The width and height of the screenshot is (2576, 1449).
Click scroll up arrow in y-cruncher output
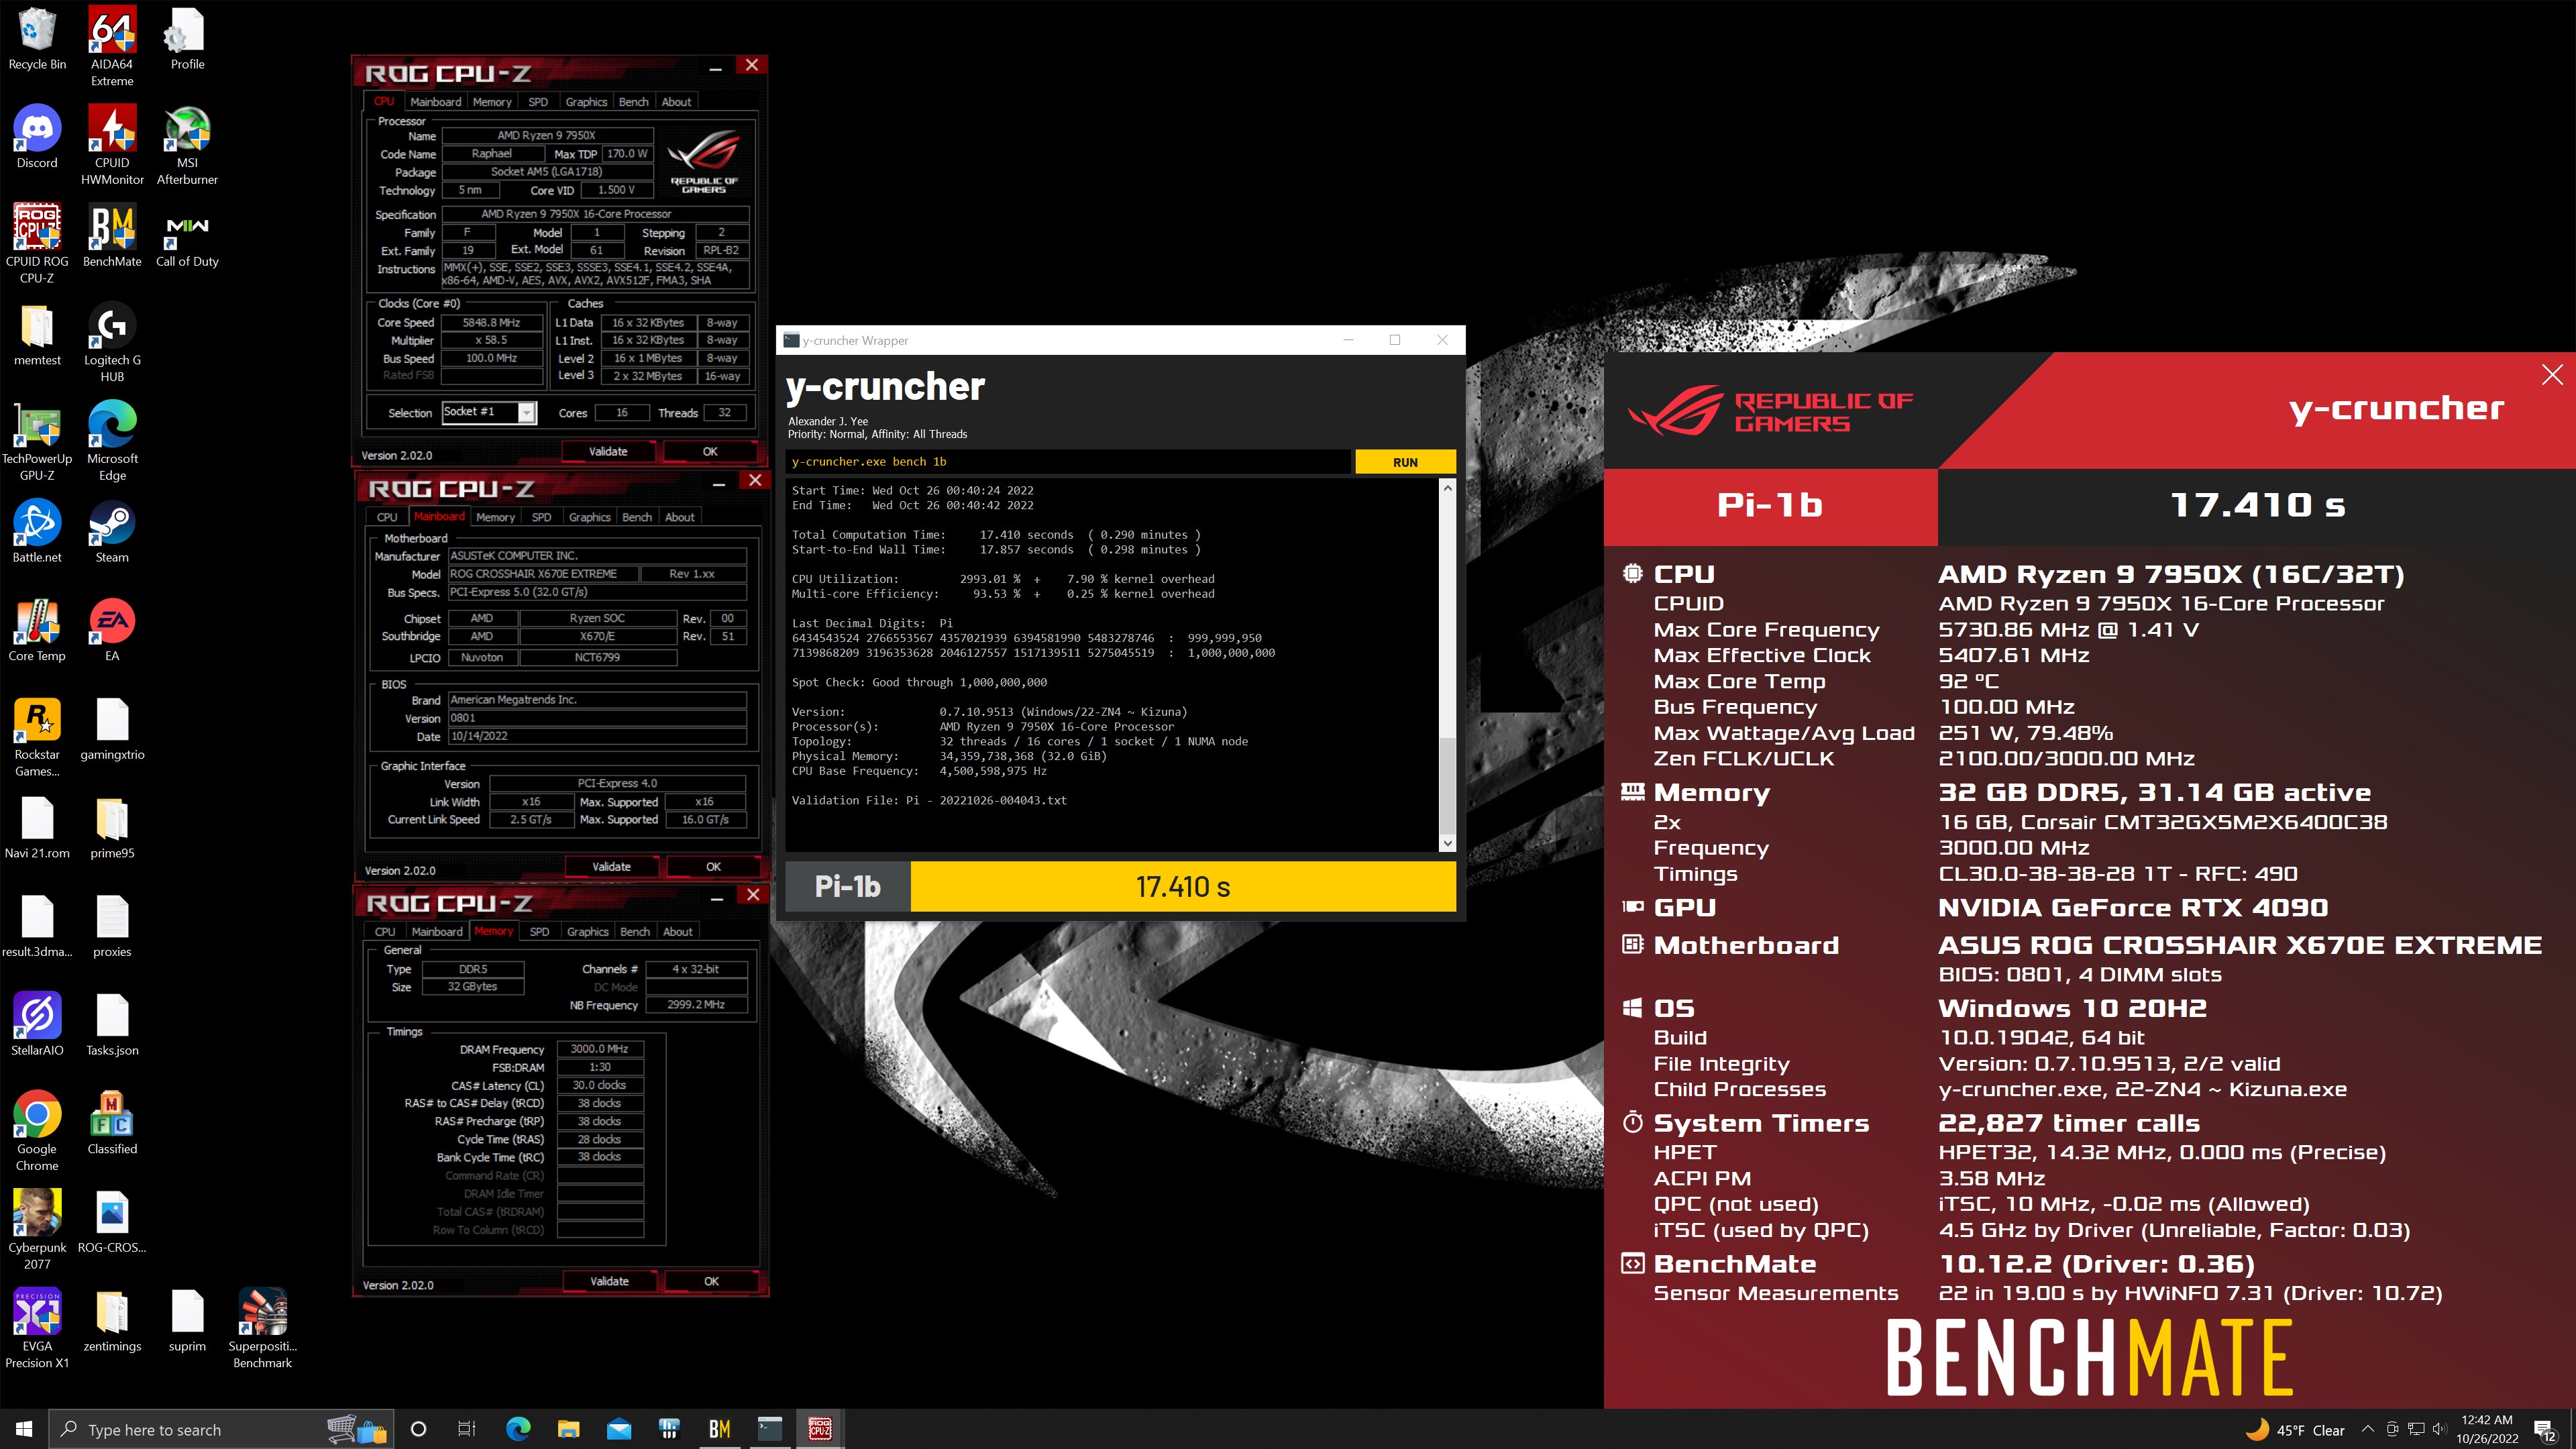[x=1447, y=488]
